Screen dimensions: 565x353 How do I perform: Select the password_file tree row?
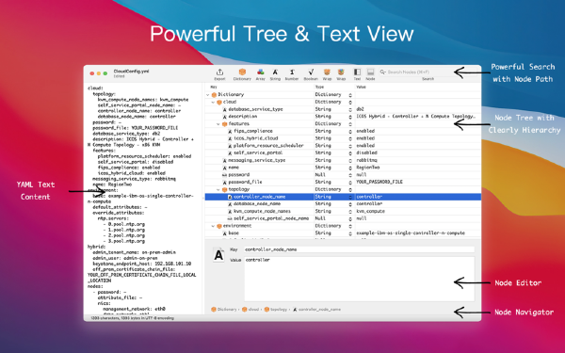(343, 183)
